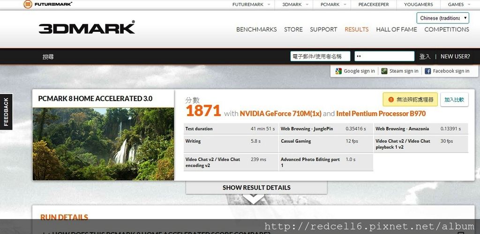This screenshot has height=234, width=480.
Task: Click the Video Chat encoding v2 label
Action: tap(213, 162)
